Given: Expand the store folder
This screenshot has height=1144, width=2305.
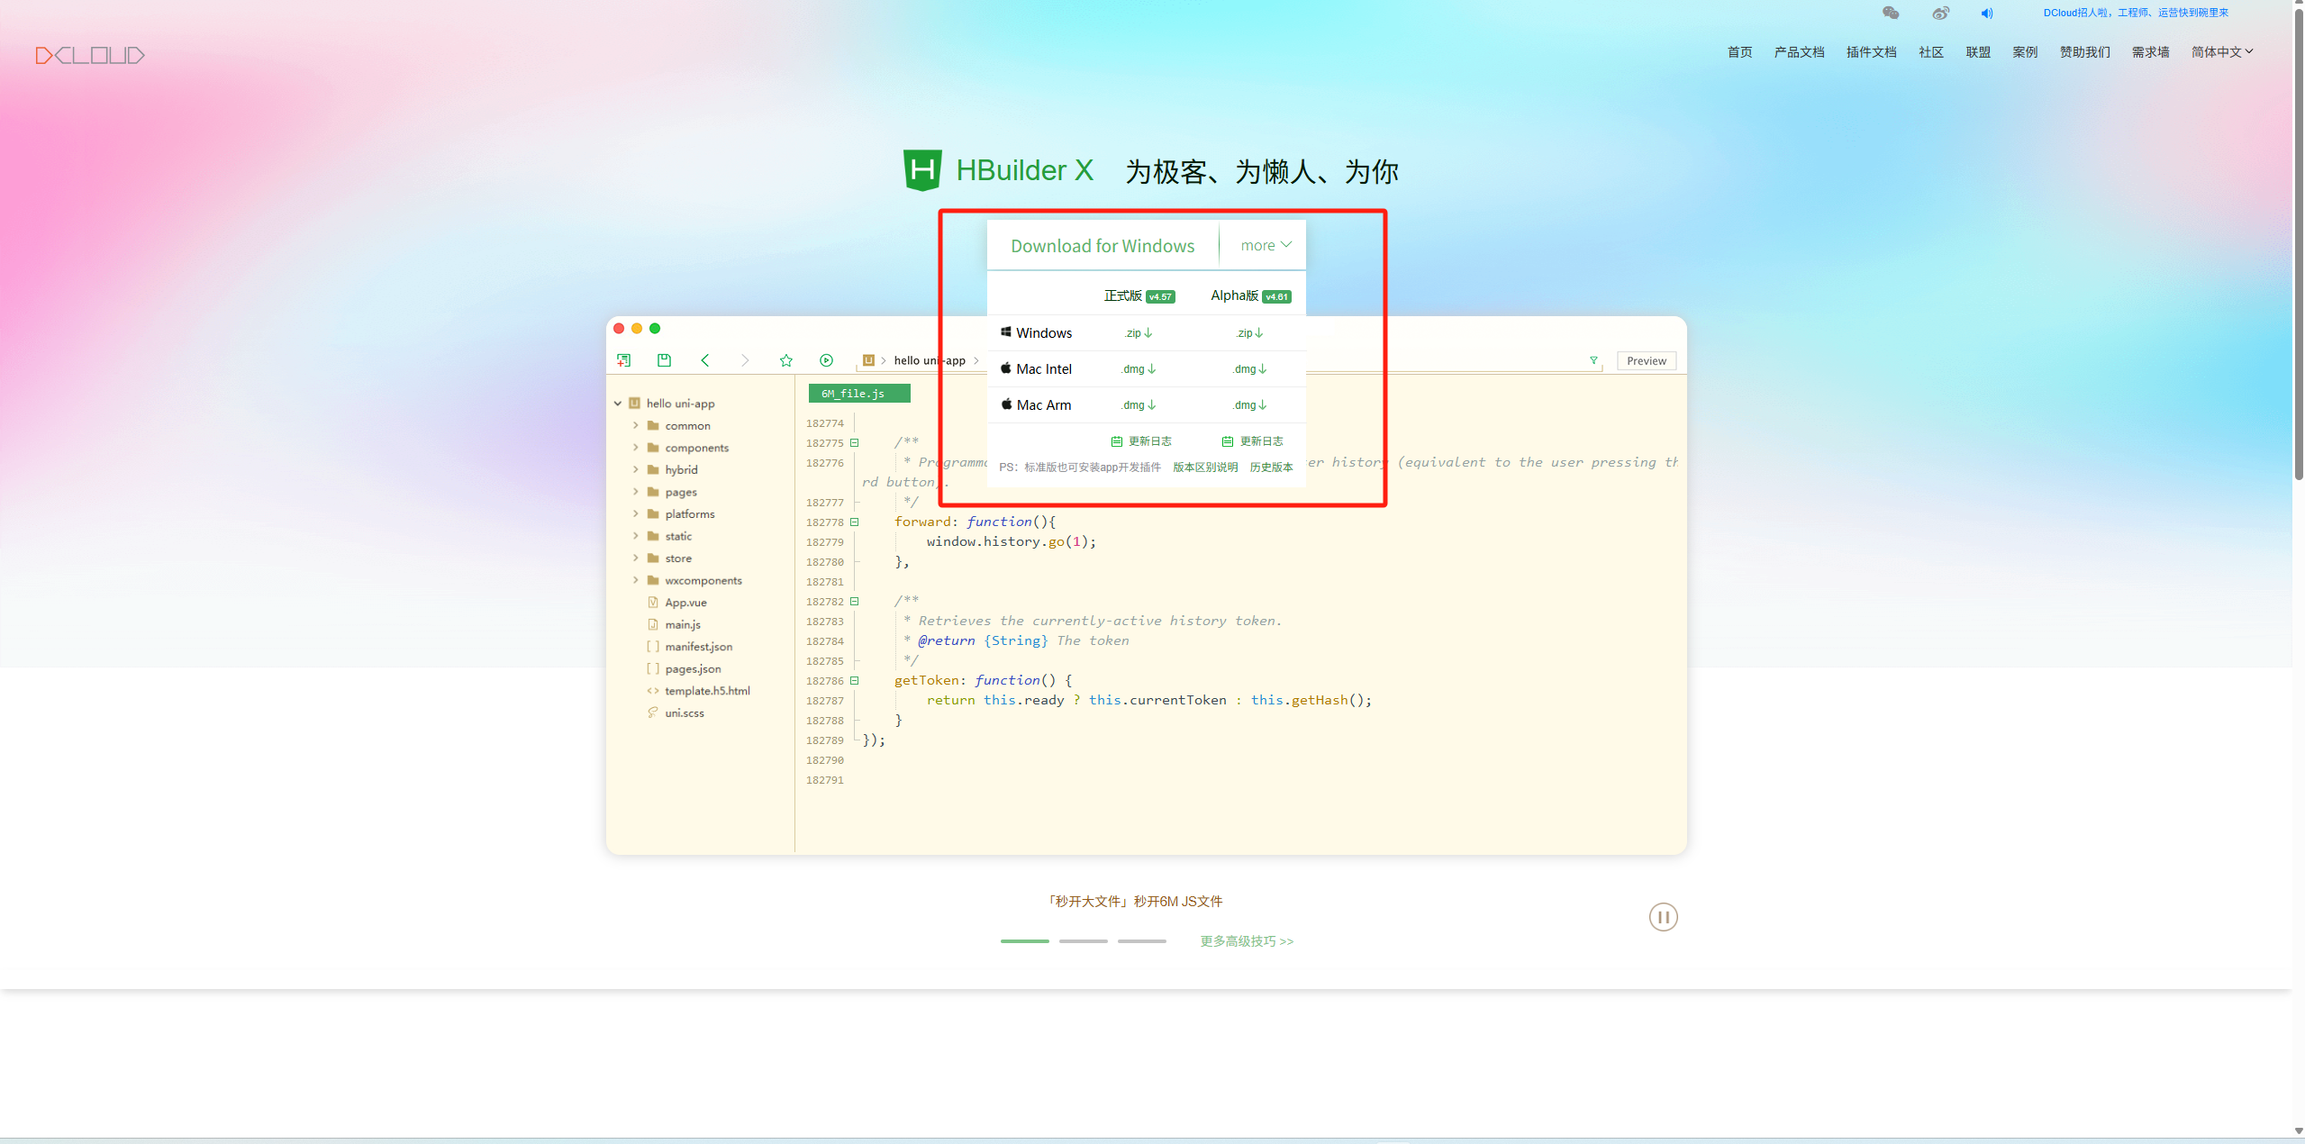Looking at the screenshot, I should (x=636, y=558).
